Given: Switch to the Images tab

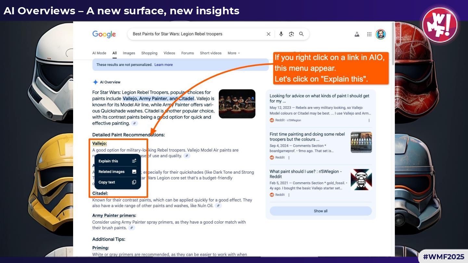Looking at the screenshot, I should coord(129,53).
